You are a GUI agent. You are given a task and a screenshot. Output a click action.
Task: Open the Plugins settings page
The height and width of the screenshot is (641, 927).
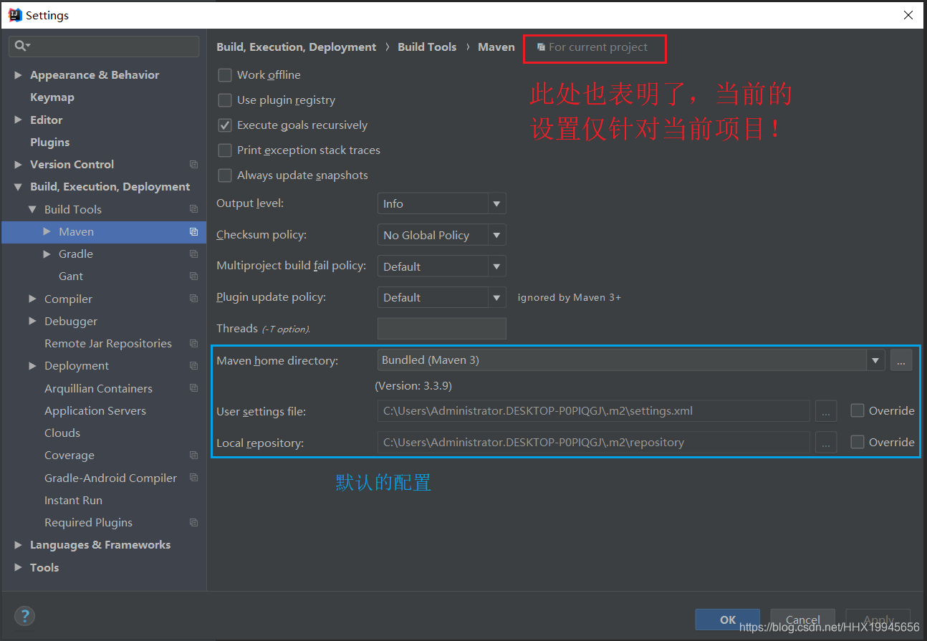50,142
